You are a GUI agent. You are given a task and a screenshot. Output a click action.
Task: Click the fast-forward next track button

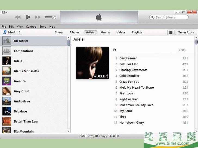click(38, 17)
